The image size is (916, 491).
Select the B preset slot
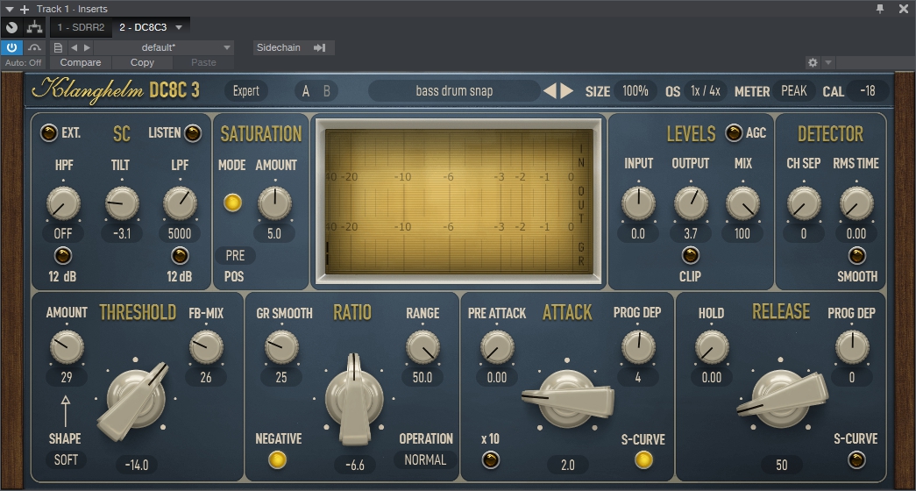[327, 90]
